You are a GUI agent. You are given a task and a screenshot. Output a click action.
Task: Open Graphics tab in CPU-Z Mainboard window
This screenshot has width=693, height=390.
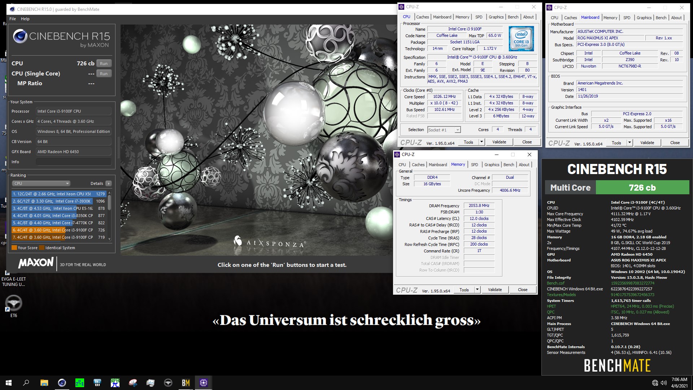[x=644, y=18]
